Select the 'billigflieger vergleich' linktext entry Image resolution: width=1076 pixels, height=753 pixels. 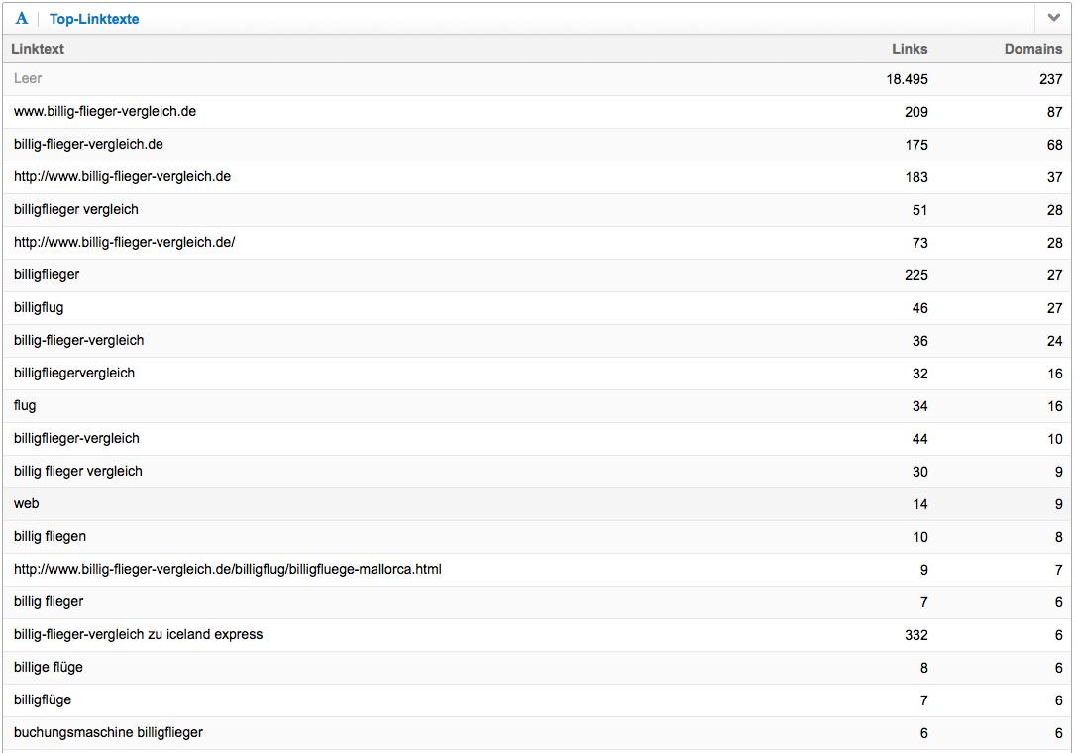(x=76, y=209)
